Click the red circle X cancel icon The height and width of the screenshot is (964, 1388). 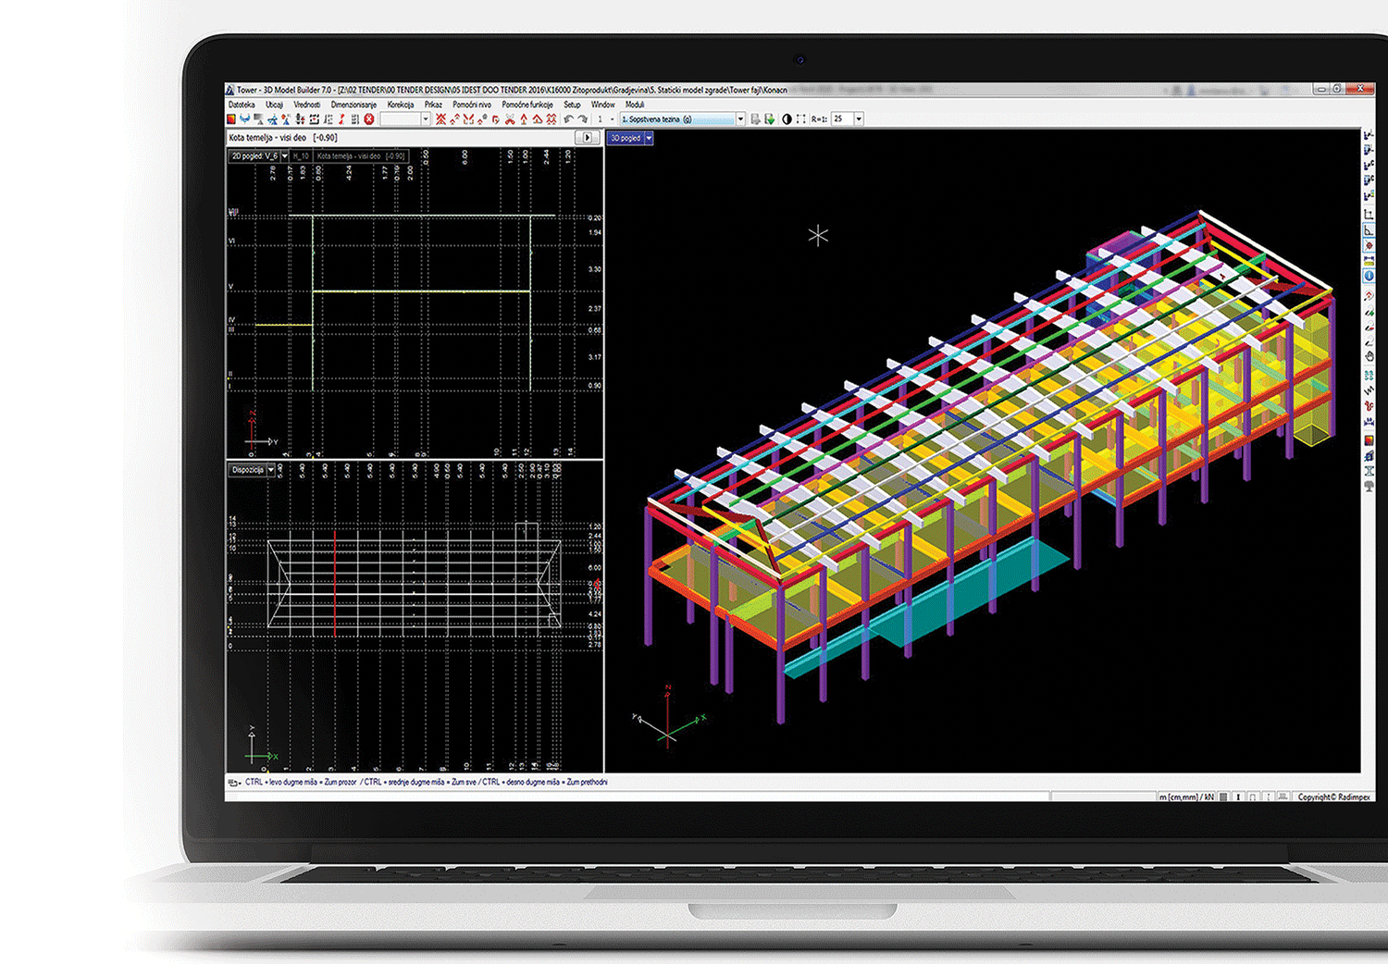pos(368,119)
